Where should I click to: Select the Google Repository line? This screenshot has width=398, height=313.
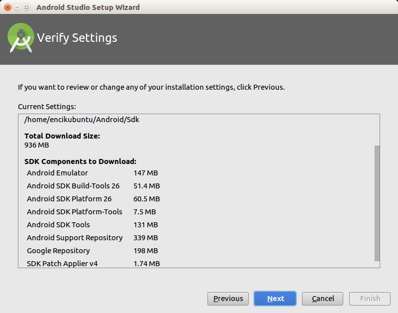click(x=58, y=251)
